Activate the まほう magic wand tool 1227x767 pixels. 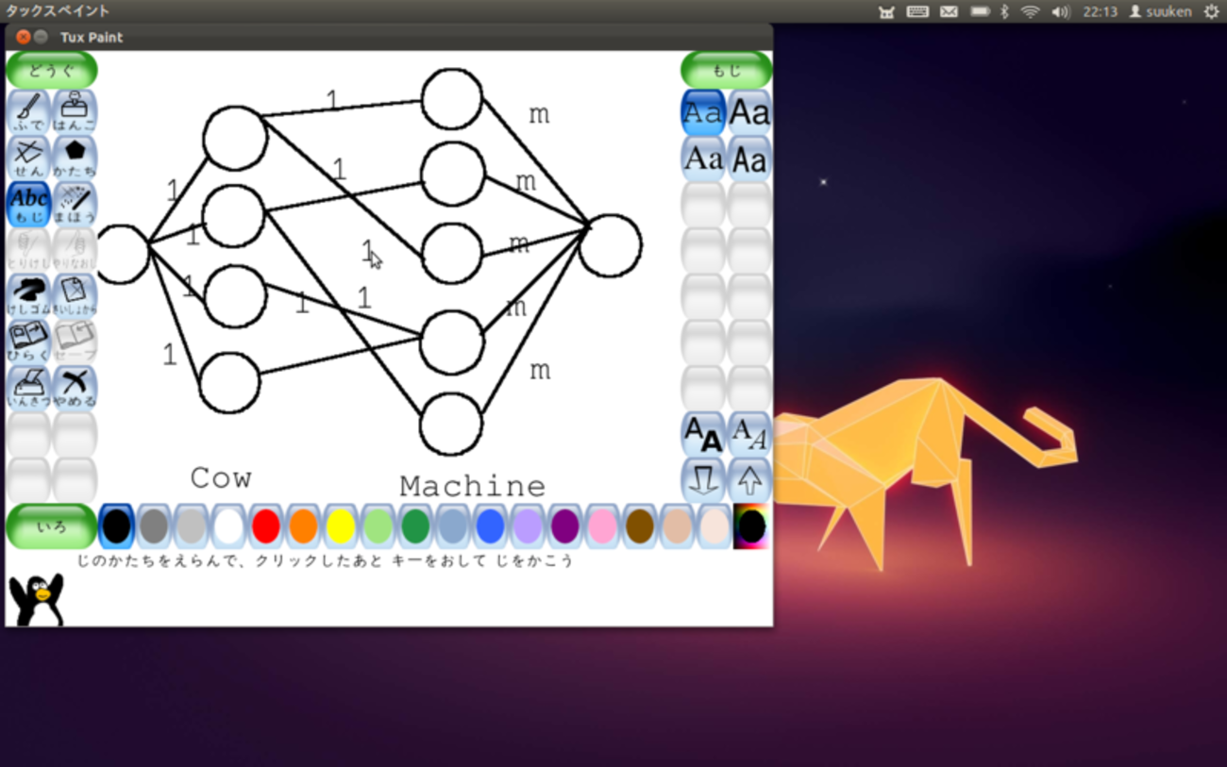click(75, 204)
